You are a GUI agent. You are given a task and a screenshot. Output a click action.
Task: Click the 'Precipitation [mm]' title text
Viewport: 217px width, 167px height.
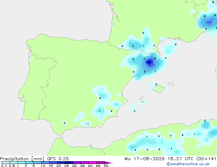tap(22, 159)
